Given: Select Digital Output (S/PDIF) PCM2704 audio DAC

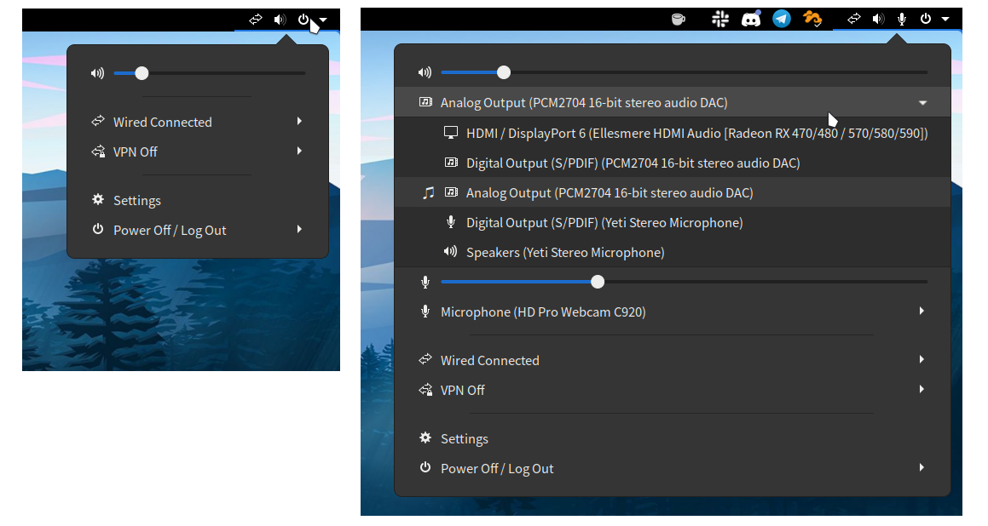Looking at the screenshot, I should (633, 163).
